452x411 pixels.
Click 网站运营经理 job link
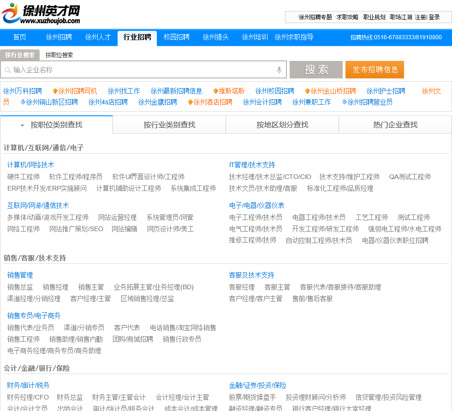click(x=117, y=217)
